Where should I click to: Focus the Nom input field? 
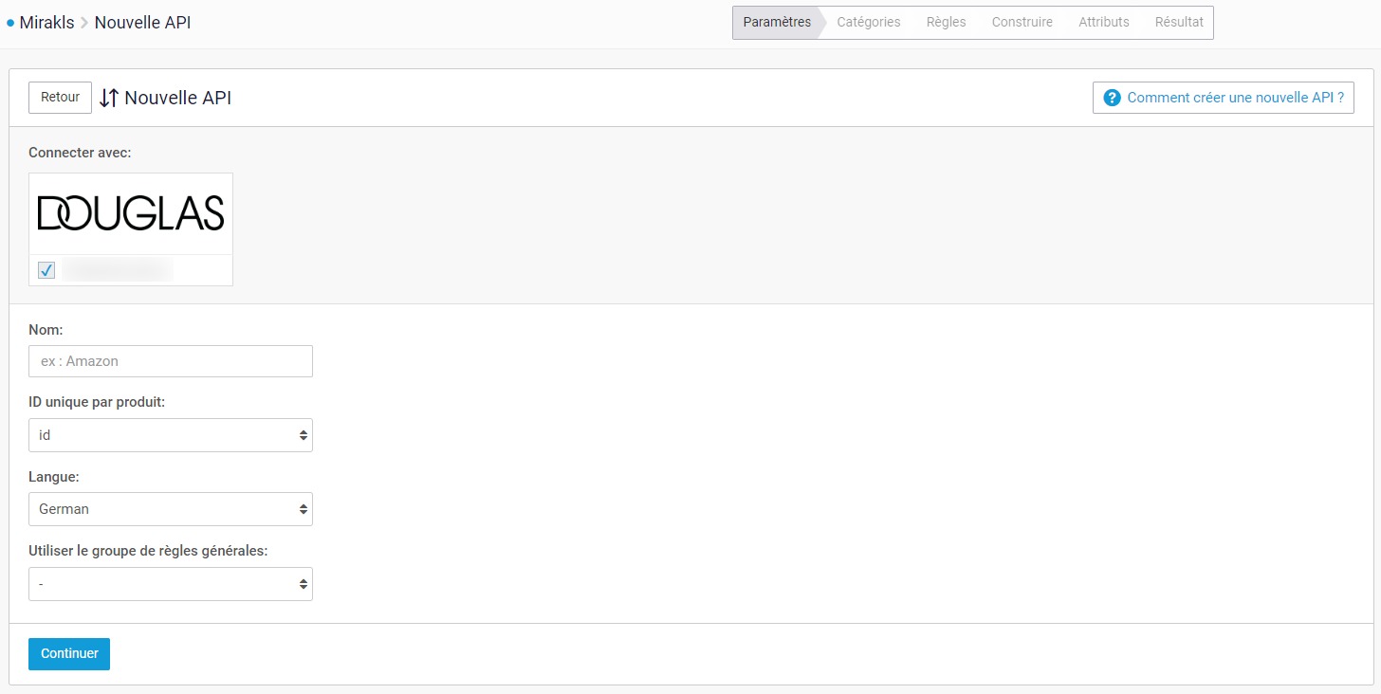tap(171, 361)
